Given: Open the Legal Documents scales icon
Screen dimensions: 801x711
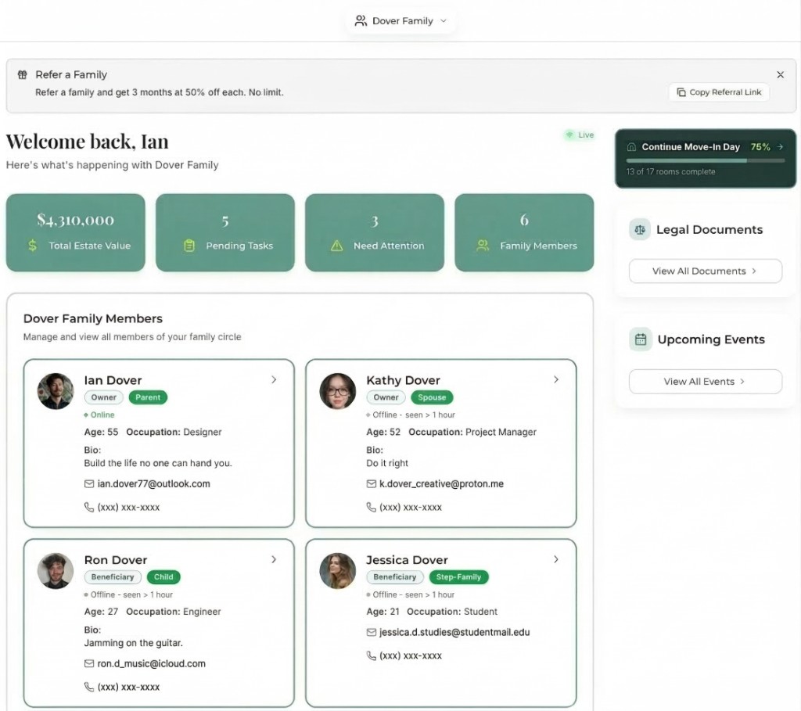Looking at the screenshot, I should tap(640, 229).
